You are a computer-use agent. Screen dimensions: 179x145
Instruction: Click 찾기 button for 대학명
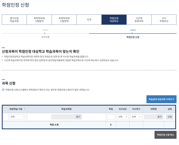tap(159, 117)
